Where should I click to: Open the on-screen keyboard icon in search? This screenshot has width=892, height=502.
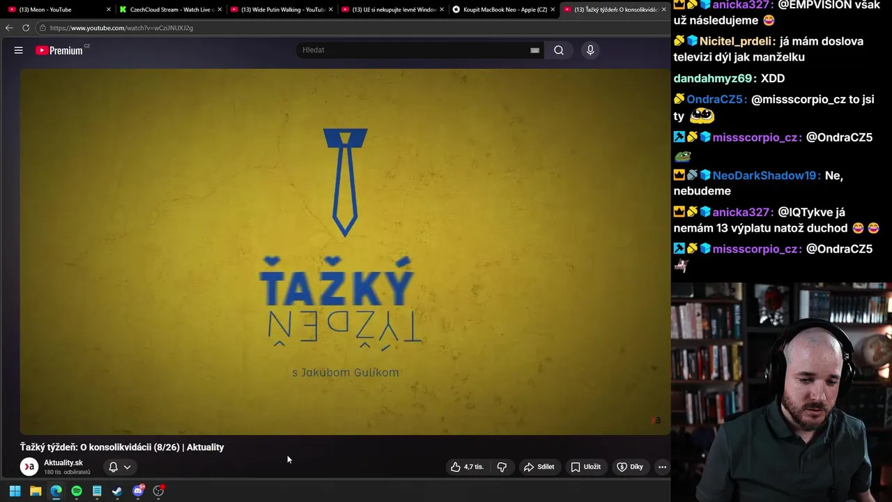[535, 50]
